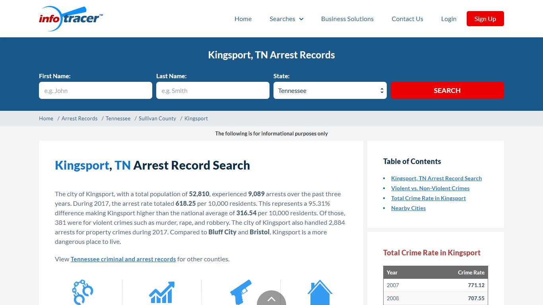543x305 pixels.
Task: Click the informational purposes only notice
Action: tap(271, 133)
